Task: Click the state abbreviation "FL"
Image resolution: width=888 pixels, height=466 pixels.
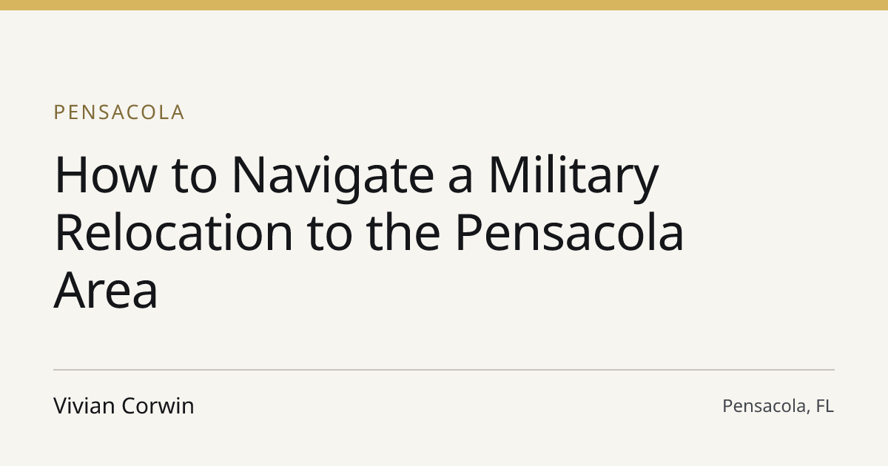Action: (x=824, y=406)
